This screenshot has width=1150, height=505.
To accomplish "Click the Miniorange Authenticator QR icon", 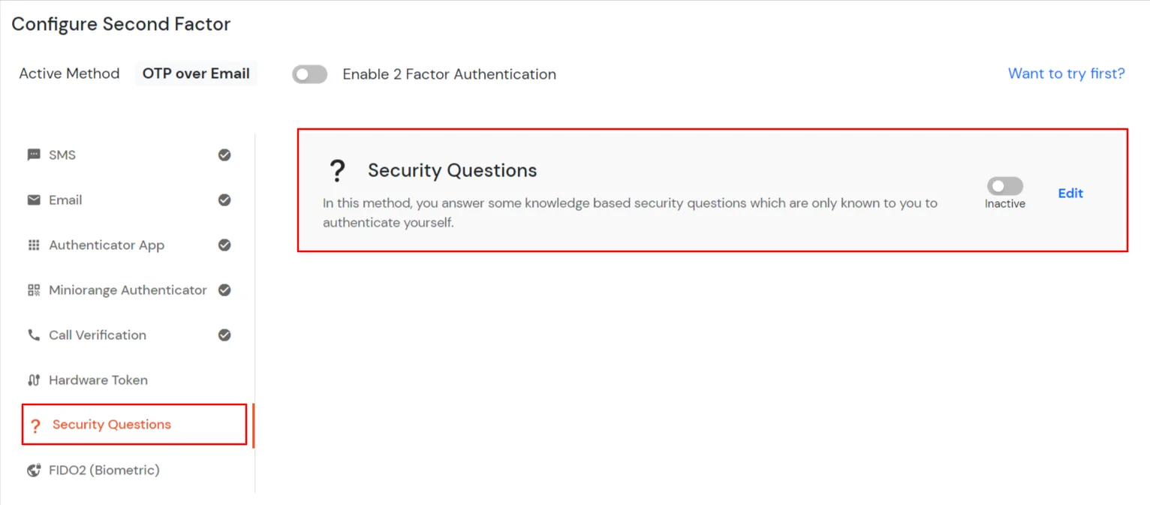I will point(34,290).
